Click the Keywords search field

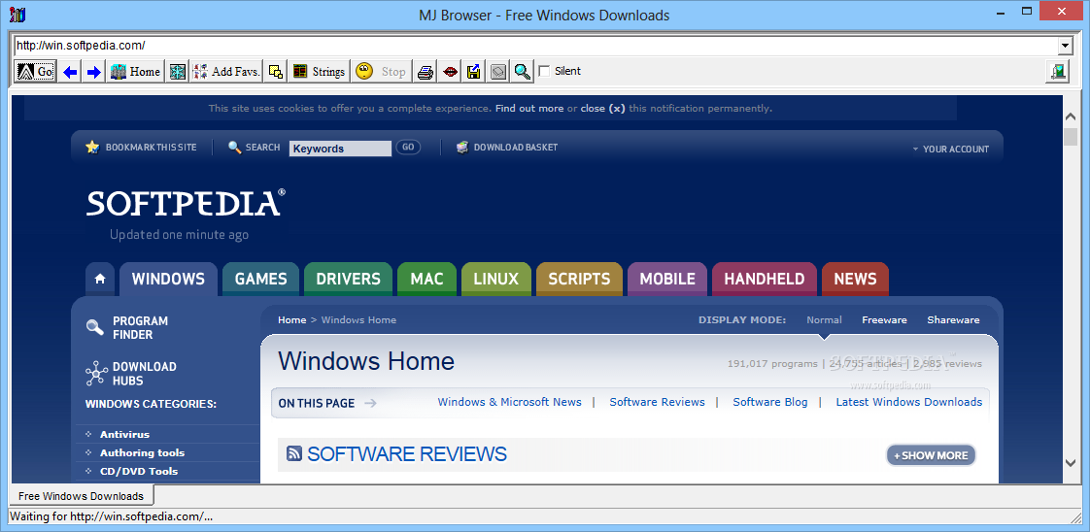click(341, 148)
